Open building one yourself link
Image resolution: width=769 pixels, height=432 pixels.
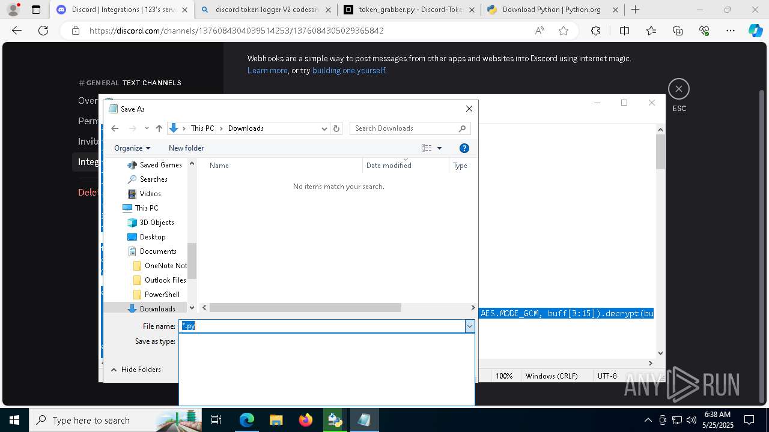(348, 70)
